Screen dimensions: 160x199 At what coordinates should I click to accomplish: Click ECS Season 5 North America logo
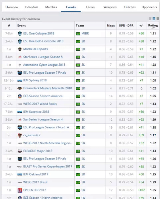coord(20,96)
